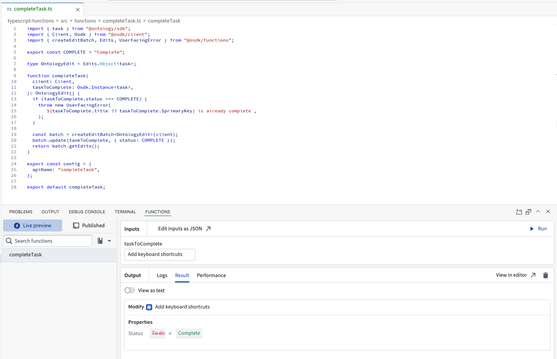Click Edit inputs as JSON link
This screenshot has height=359, width=557.
pyautogui.click(x=180, y=229)
